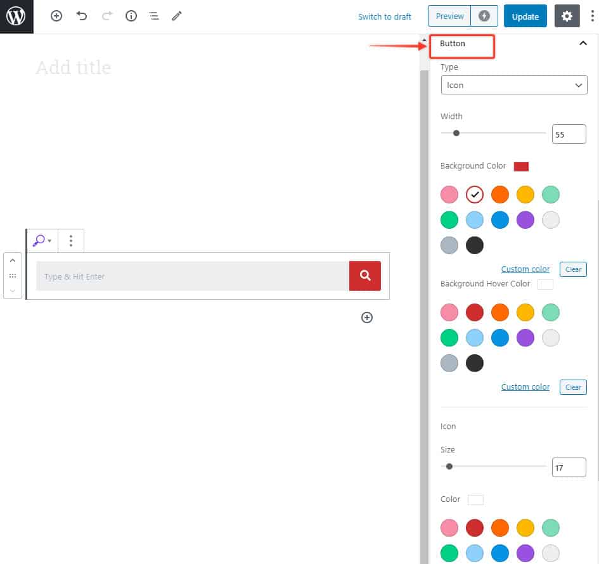Click the WordPress logo icon
Viewport: 599px width, 564px height.
[x=16, y=16]
